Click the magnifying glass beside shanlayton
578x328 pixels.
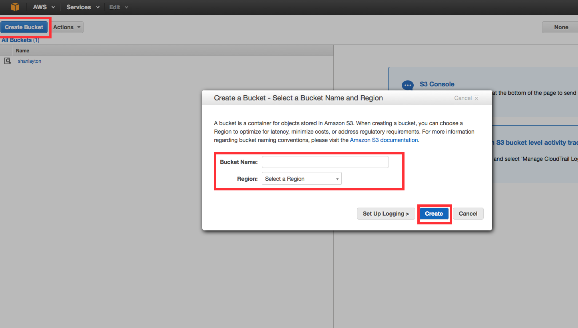tap(8, 60)
